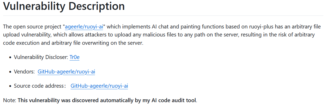The image size is (327, 105).
Task: Click the bullet beside Vulnerability Discloser
Action: [10, 58]
